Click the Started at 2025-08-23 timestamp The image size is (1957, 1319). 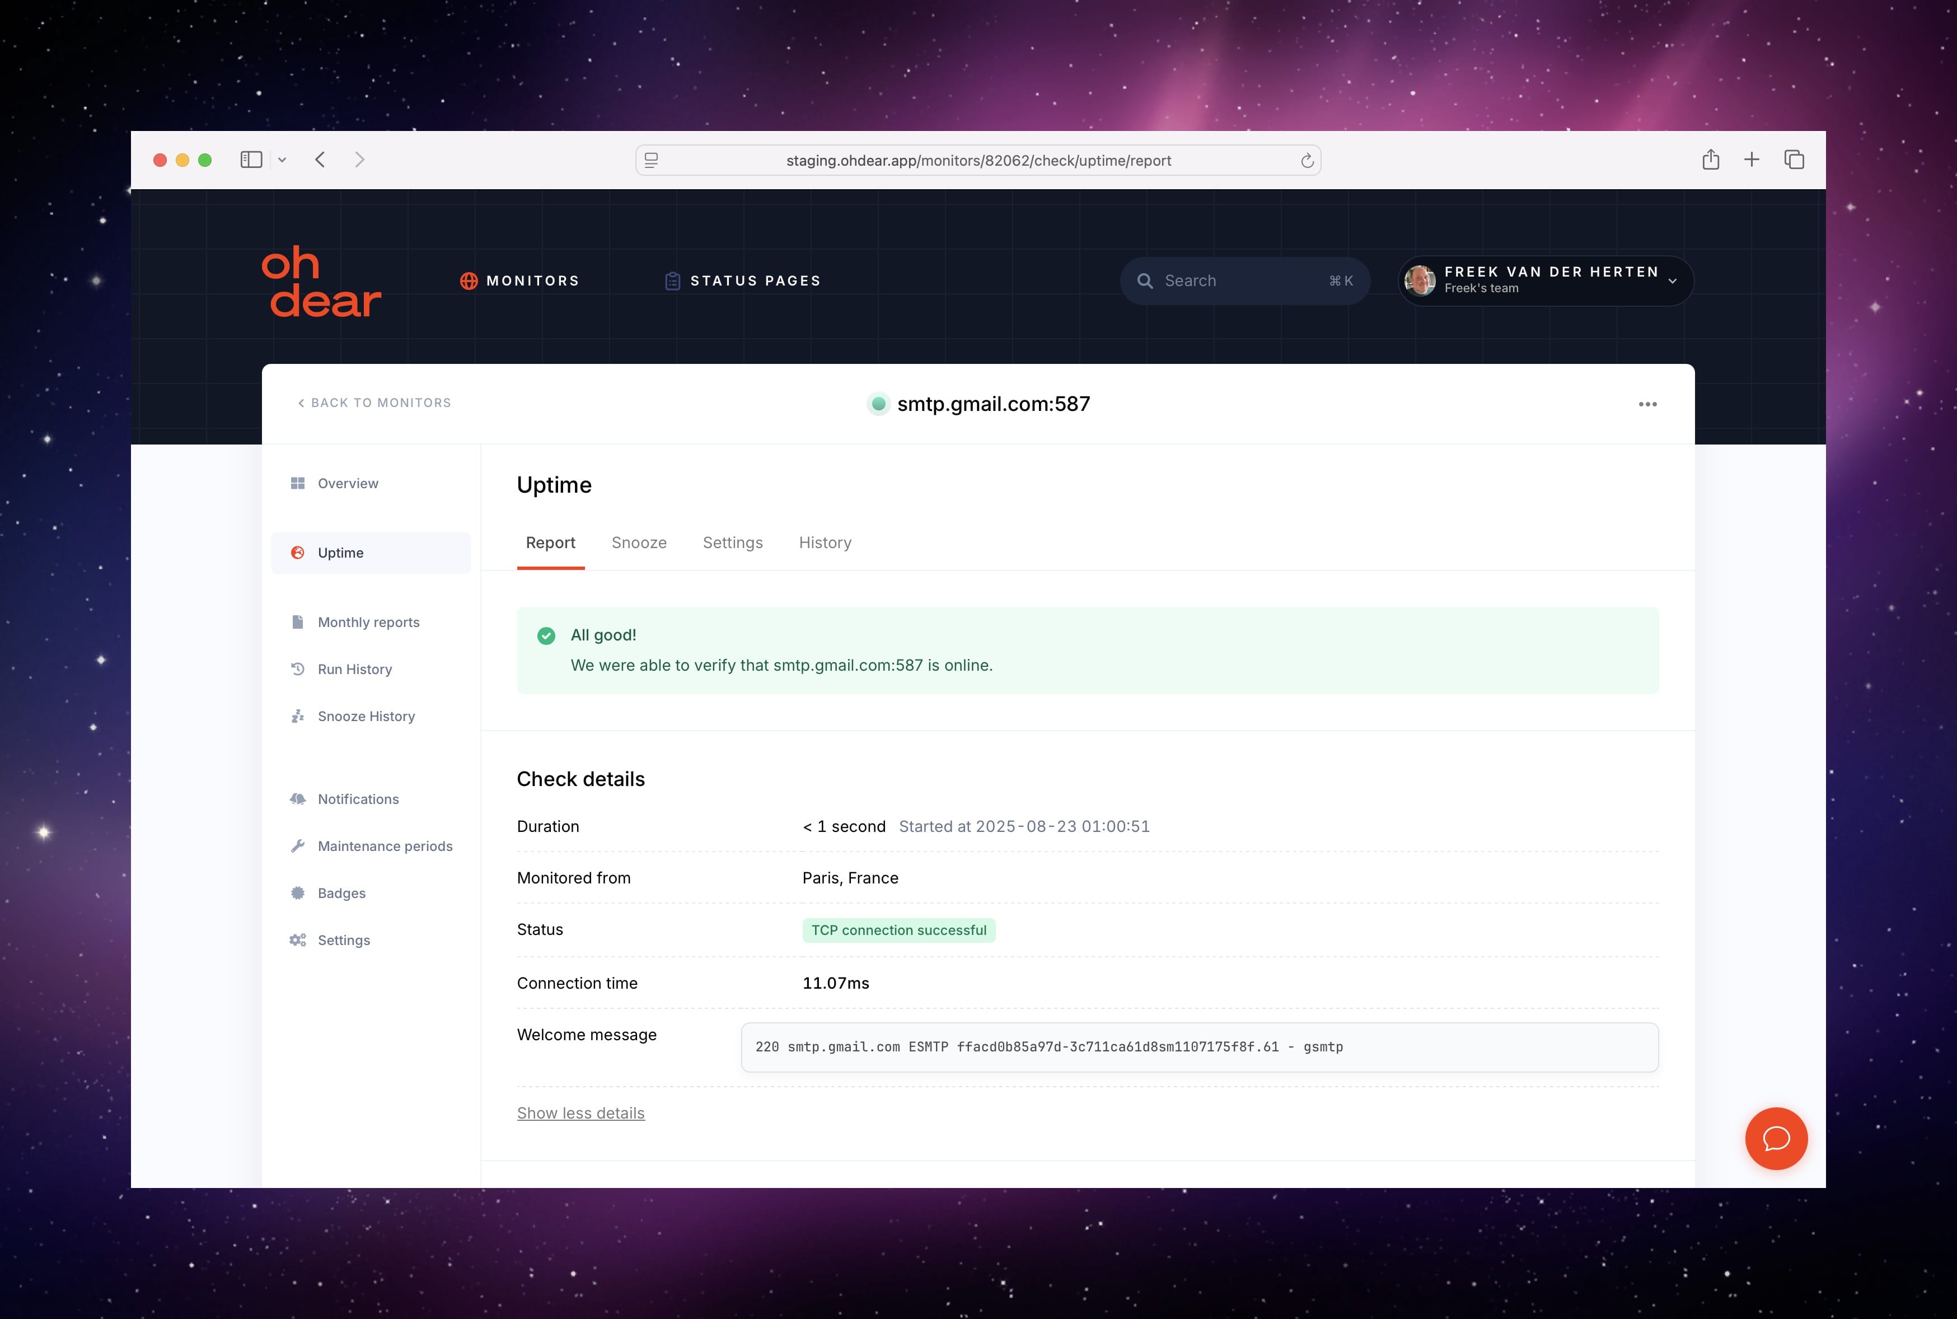(x=1023, y=826)
